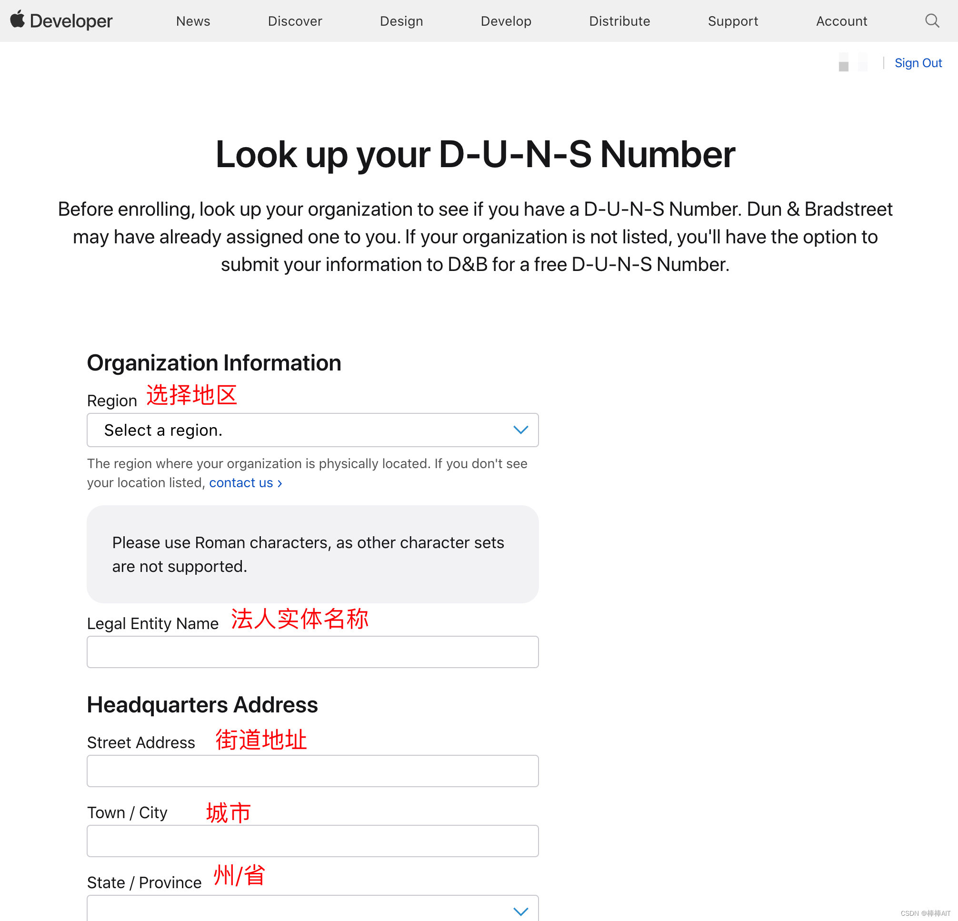Open the Support page
Screen dimensions: 958x921
[x=733, y=21]
